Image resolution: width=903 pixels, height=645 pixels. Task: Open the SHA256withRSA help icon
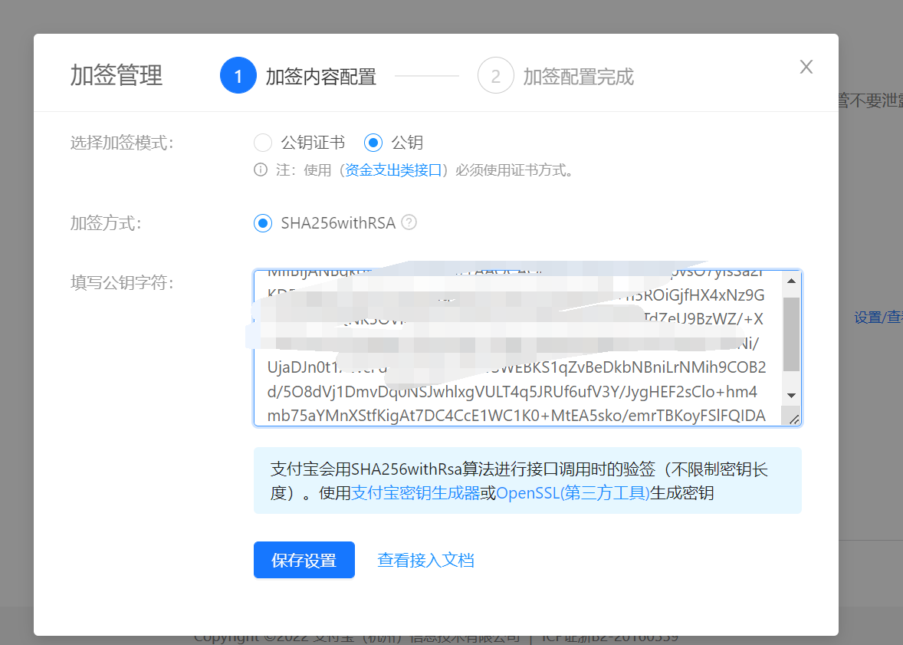pyautogui.click(x=409, y=223)
